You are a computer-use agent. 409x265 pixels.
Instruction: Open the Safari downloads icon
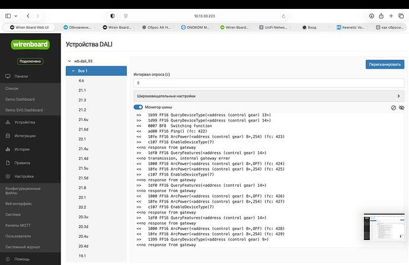point(372,16)
